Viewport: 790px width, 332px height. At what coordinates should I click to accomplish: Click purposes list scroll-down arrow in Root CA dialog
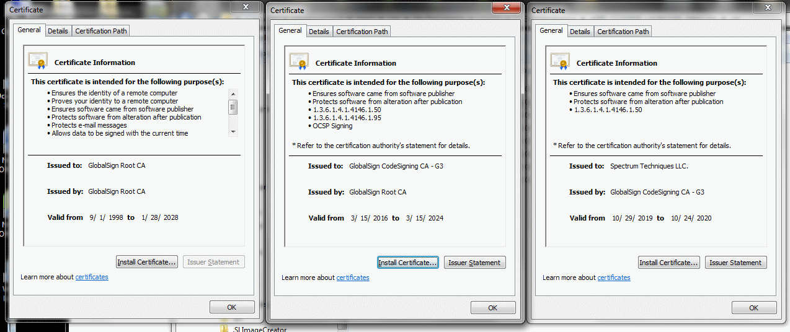click(233, 131)
